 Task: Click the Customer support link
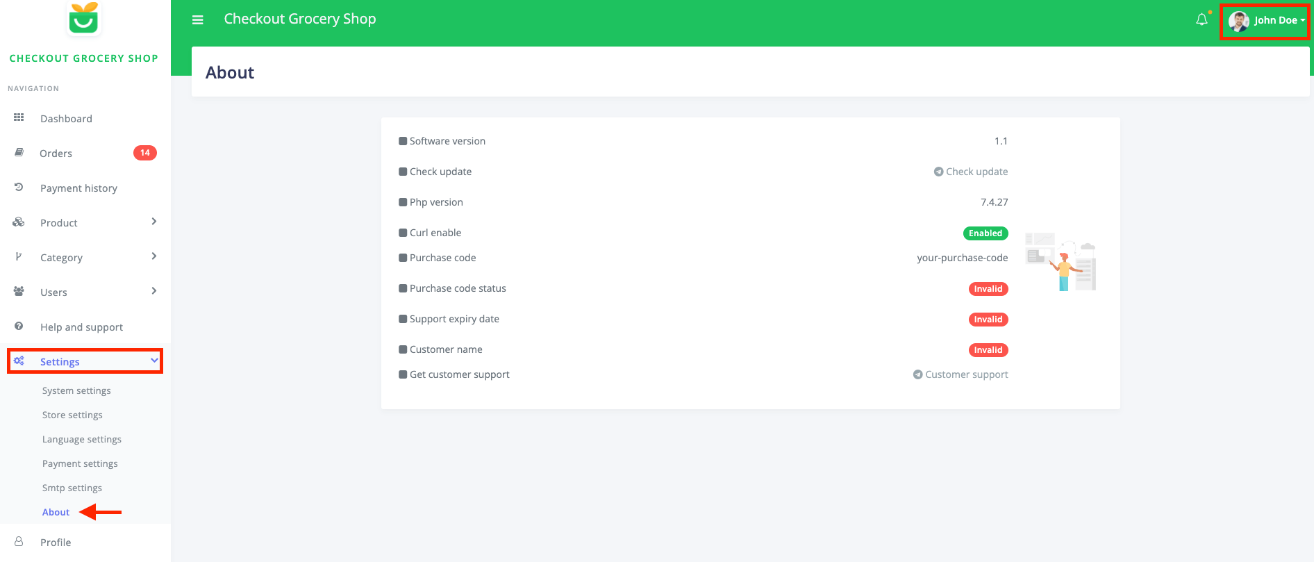tap(960, 374)
